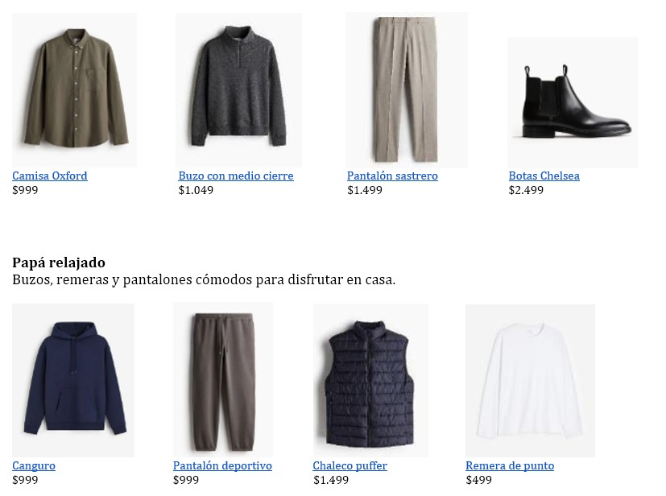666x496 pixels.
Task: Click the $2.499 price under Botas Chelsea
Action: (526, 190)
